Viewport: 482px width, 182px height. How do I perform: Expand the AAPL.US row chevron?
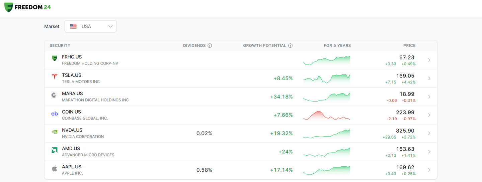pyautogui.click(x=429, y=170)
